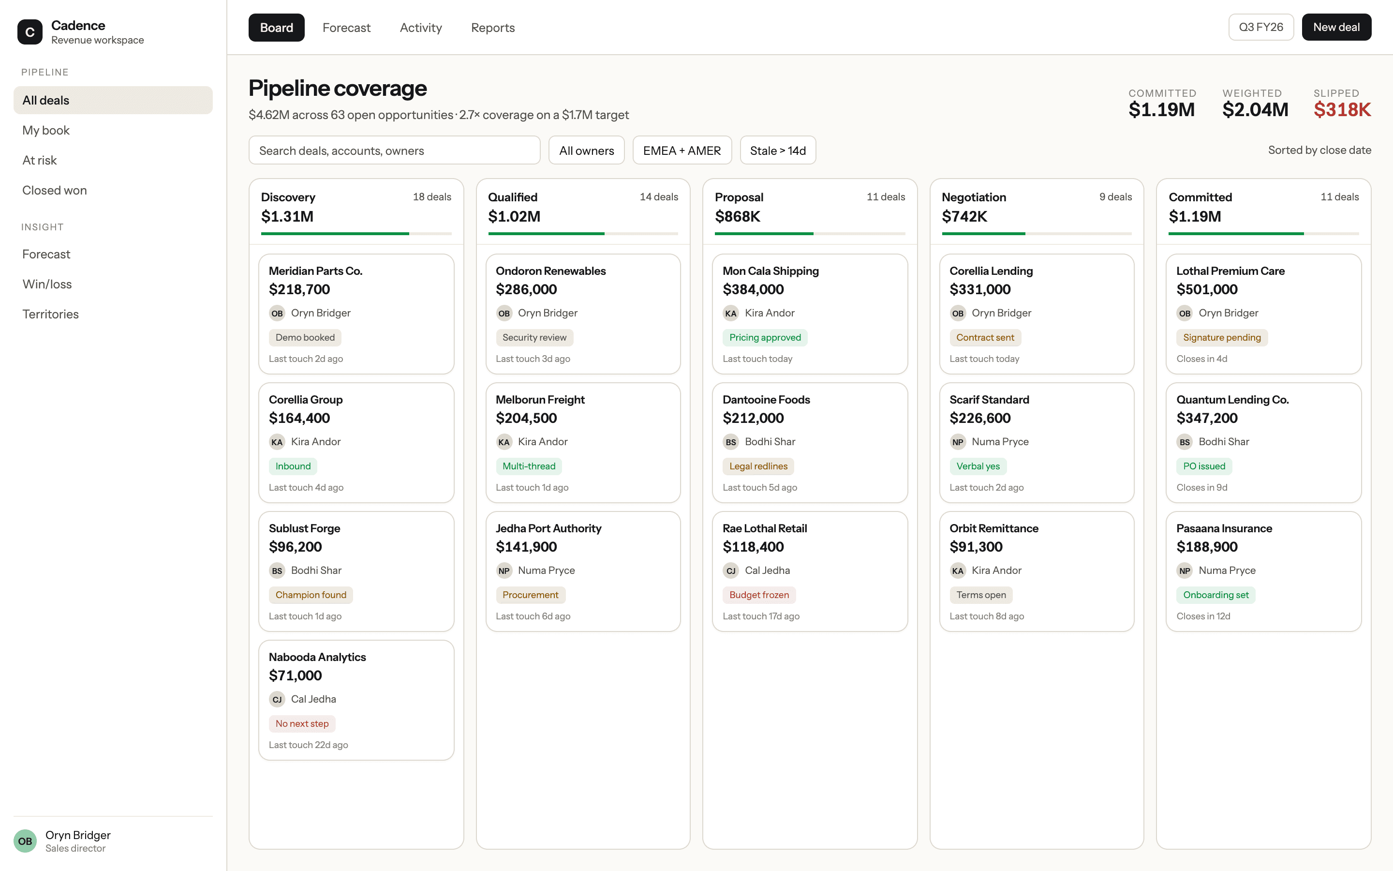The image size is (1393, 871).
Task: Open My book in the sidebar
Action: pos(113,130)
